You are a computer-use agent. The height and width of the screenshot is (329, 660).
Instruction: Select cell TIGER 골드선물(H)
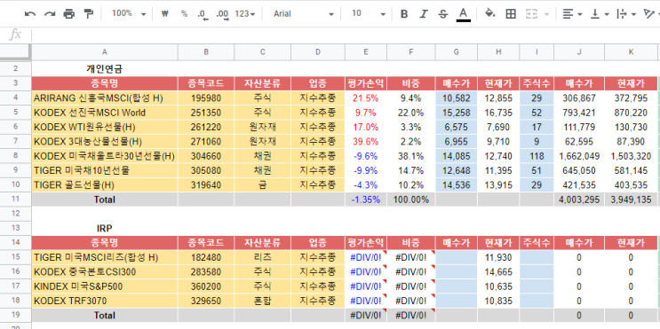pyautogui.click(x=105, y=184)
